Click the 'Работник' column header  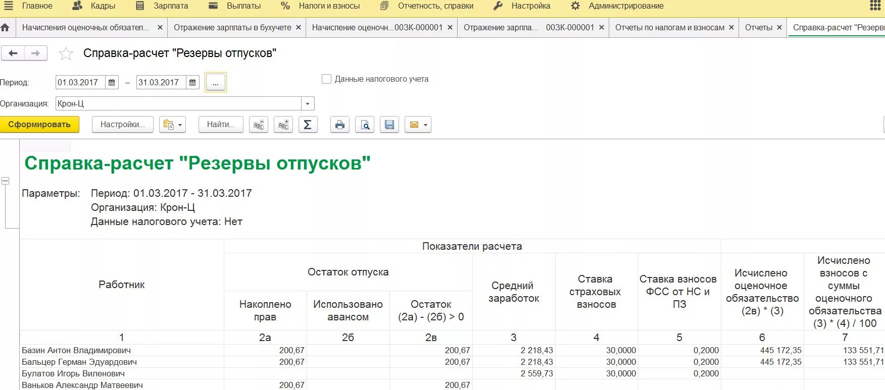click(122, 285)
